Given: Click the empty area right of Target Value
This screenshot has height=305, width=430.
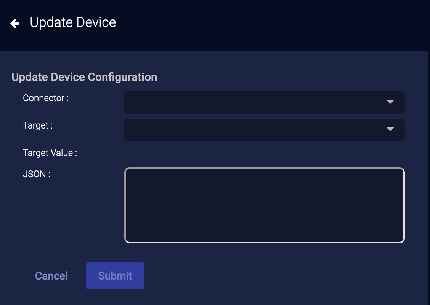Looking at the screenshot, I should (263, 153).
